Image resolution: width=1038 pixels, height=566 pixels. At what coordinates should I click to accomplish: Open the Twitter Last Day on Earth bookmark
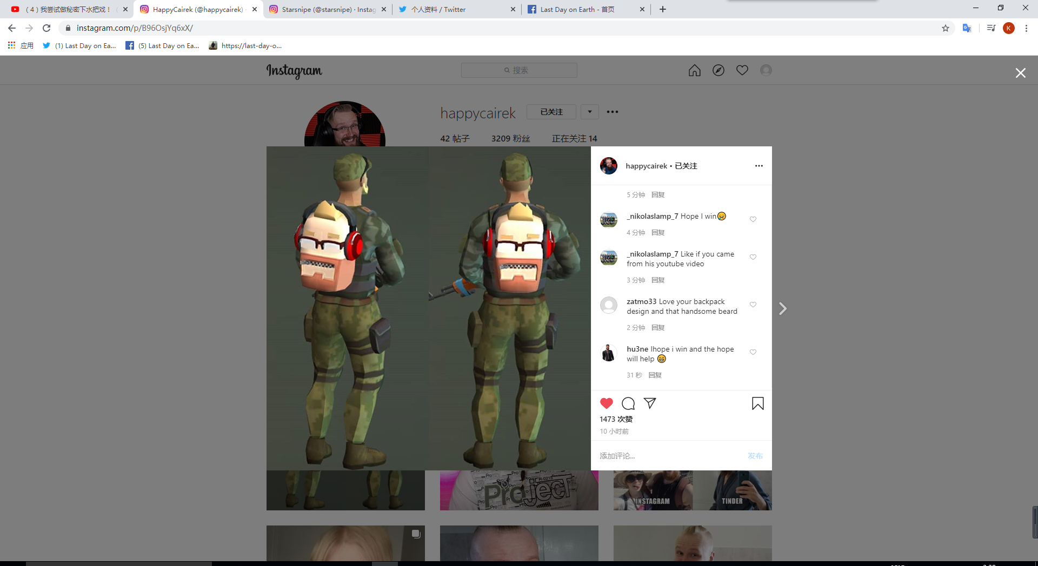coord(79,46)
